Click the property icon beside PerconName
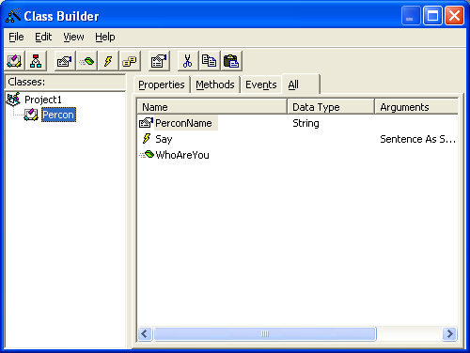This screenshot has height=353, width=470. pyautogui.click(x=146, y=123)
